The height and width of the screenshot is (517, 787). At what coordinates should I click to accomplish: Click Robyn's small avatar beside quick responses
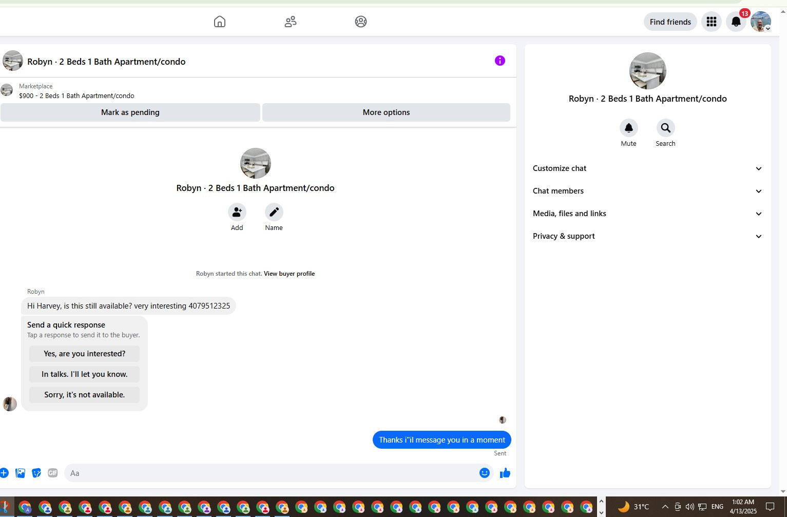coord(10,404)
